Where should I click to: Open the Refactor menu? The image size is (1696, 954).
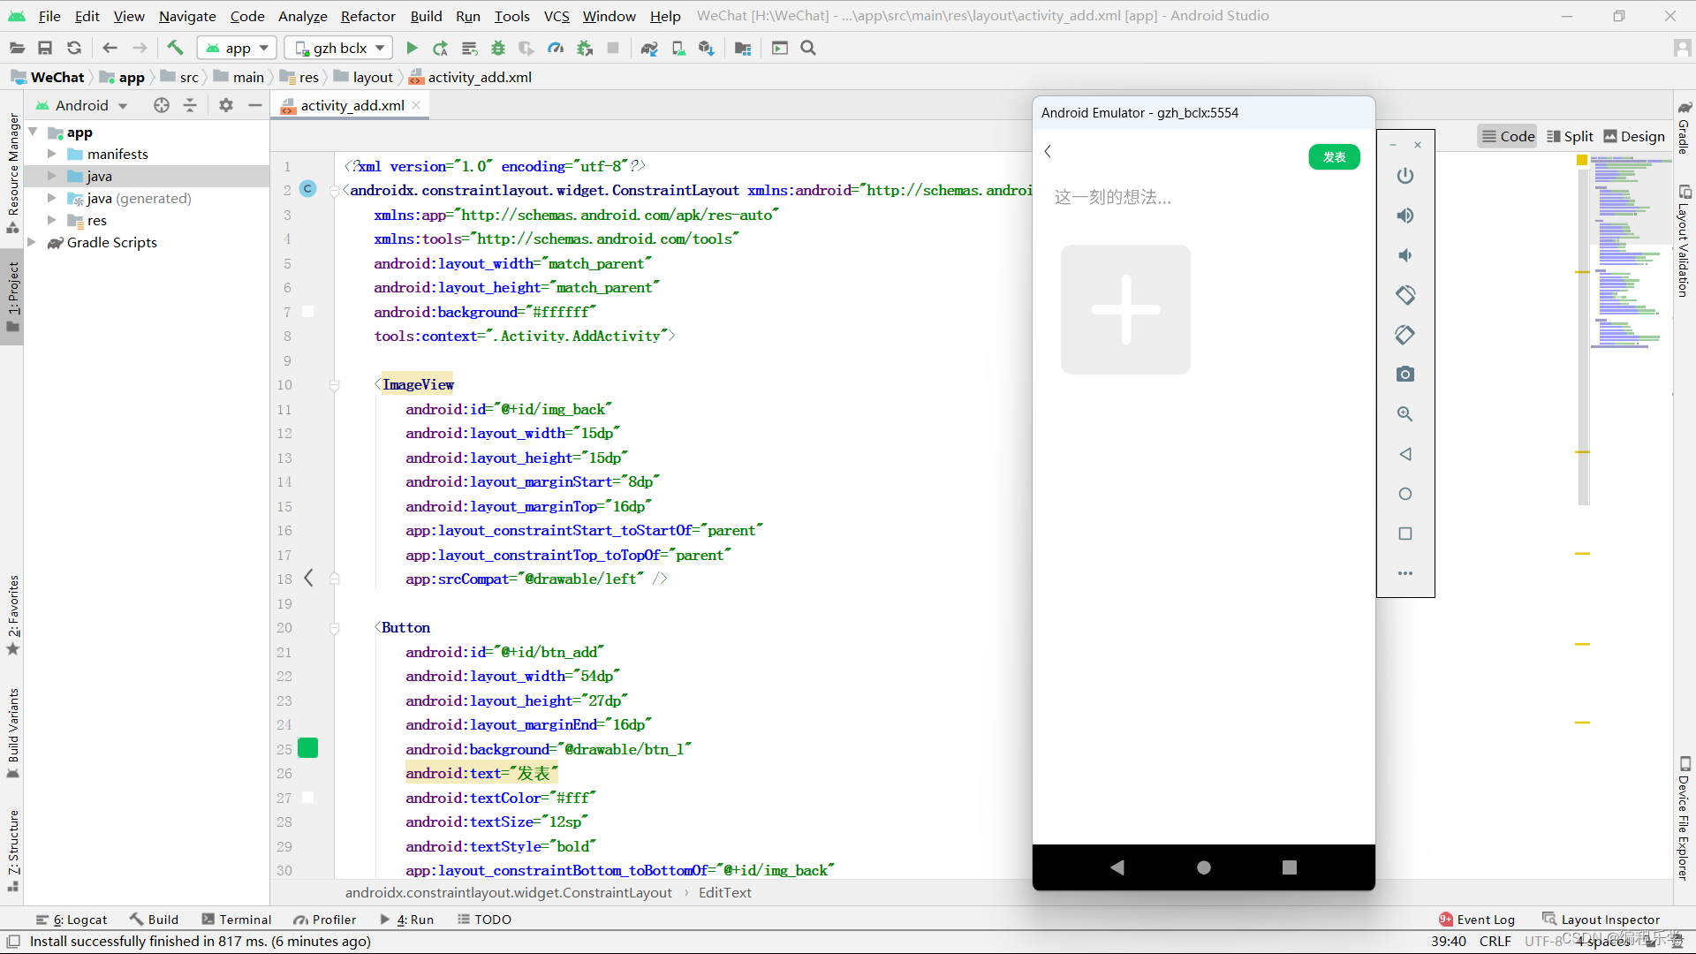click(367, 16)
